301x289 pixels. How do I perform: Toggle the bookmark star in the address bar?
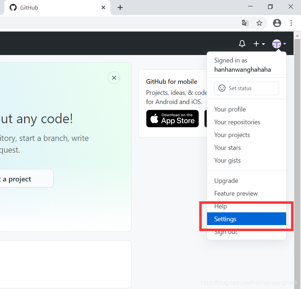point(259,23)
